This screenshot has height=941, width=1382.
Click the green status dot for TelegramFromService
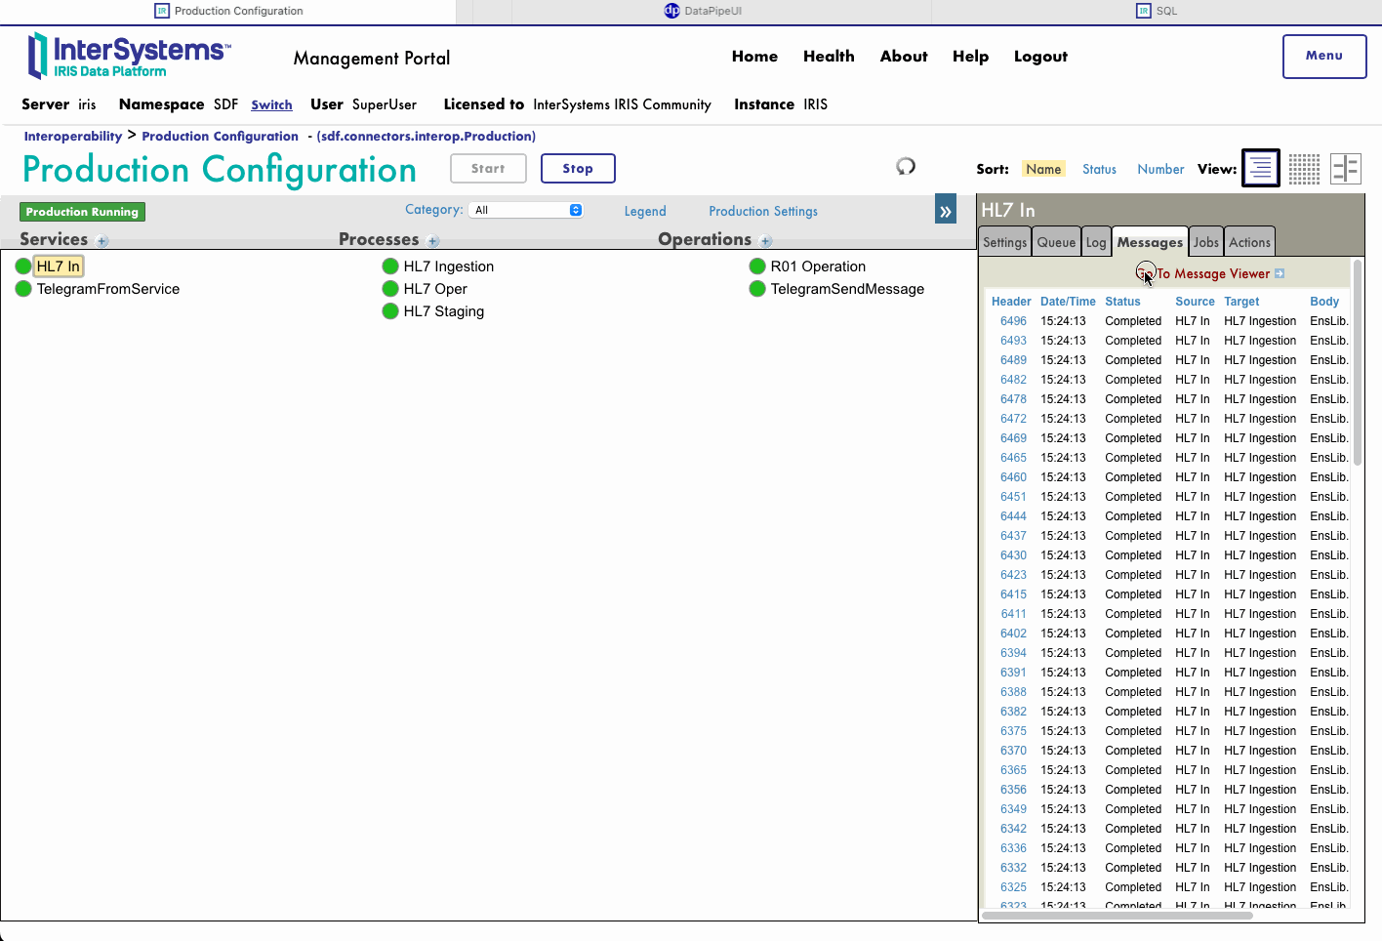[23, 289]
